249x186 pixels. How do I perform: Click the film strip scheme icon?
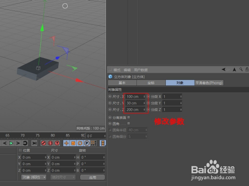point(103,143)
